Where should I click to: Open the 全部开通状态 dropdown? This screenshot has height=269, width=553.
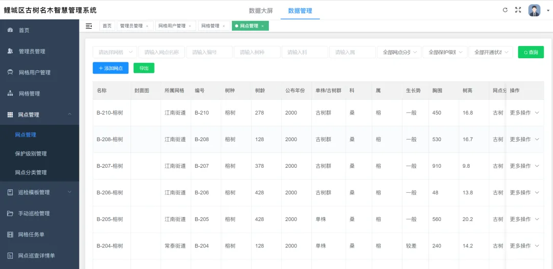point(491,52)
